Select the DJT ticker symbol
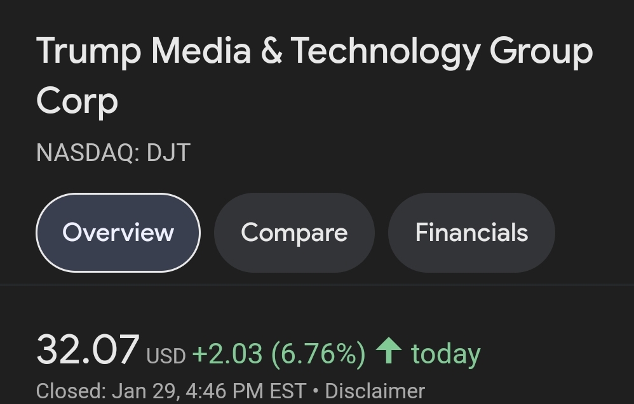The image size is (634, 404). coord(168,153)
